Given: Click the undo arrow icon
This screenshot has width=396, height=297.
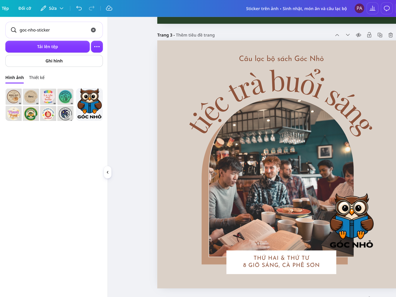Looking at the screenshot, I should pyautogui.click(x=79, y=8).
